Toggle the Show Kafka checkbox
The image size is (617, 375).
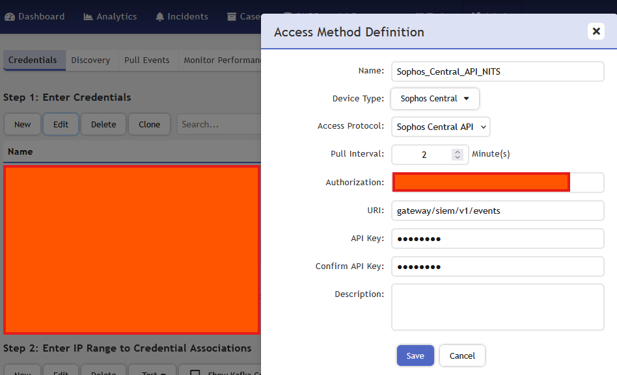click(x=195, y=373)
